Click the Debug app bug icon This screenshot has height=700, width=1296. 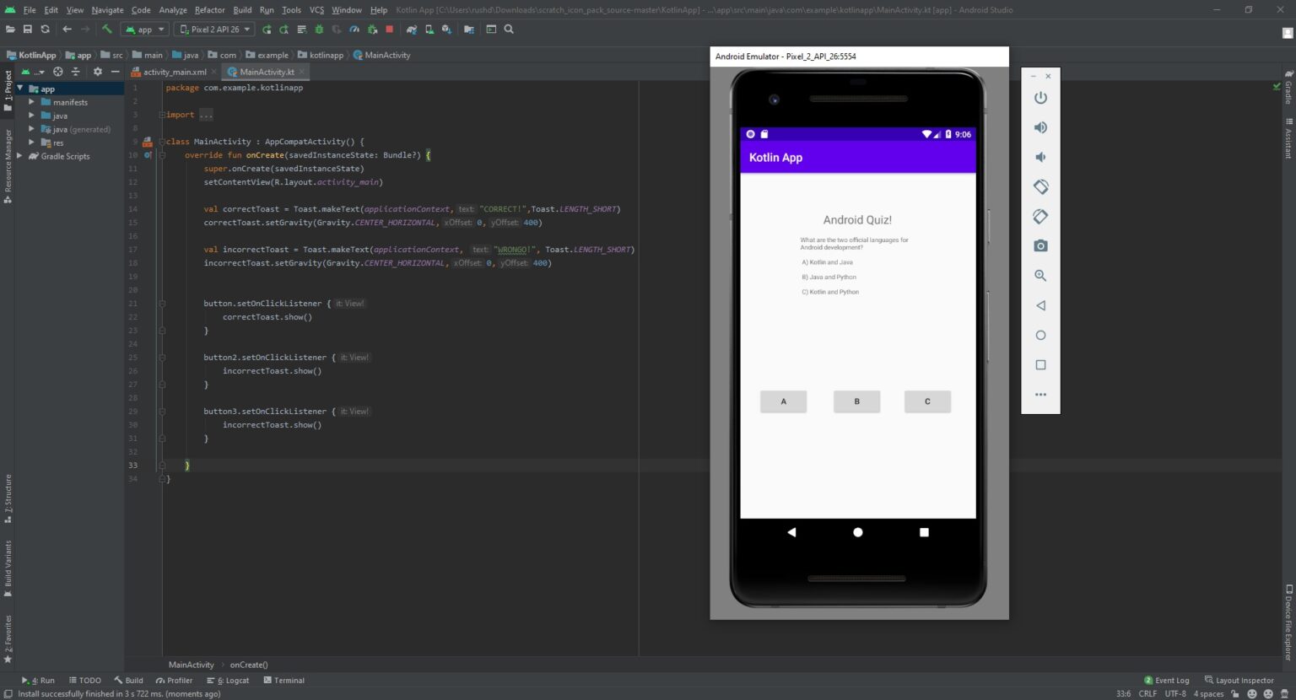tap(319, 30)
